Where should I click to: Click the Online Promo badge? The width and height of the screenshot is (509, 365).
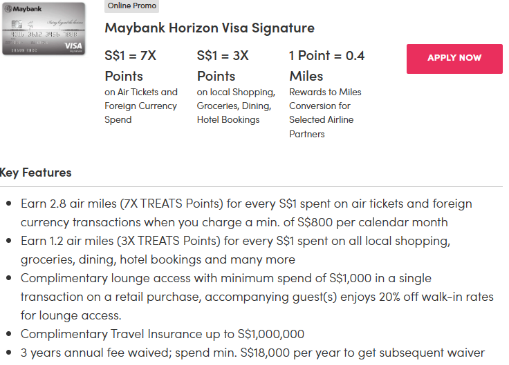coord(132,6)
